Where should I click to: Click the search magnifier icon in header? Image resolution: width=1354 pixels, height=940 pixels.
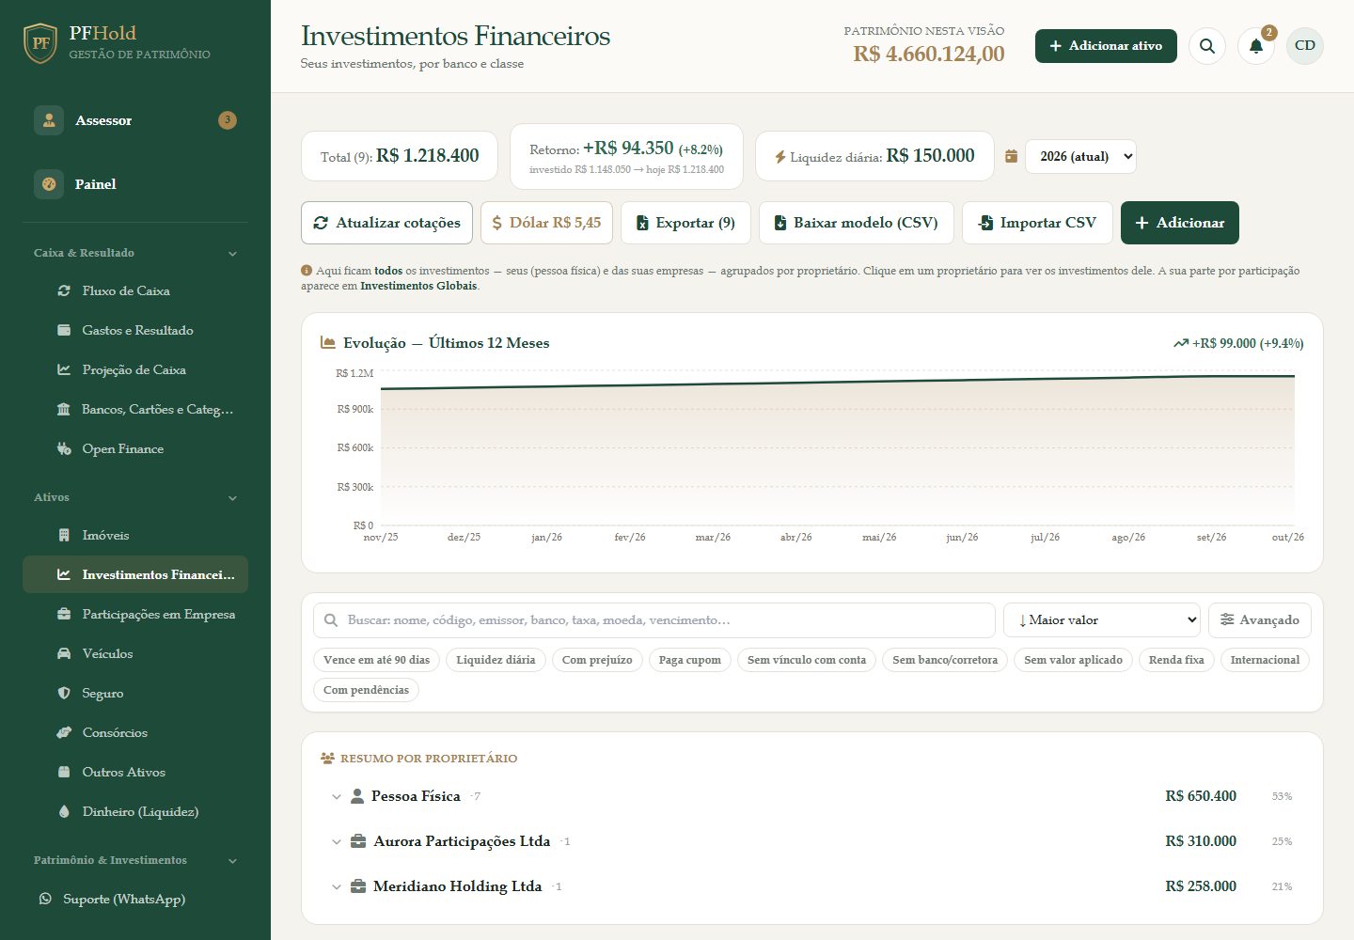[1207, 46]
